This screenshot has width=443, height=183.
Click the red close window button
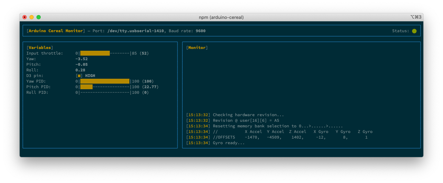[25, 17]
